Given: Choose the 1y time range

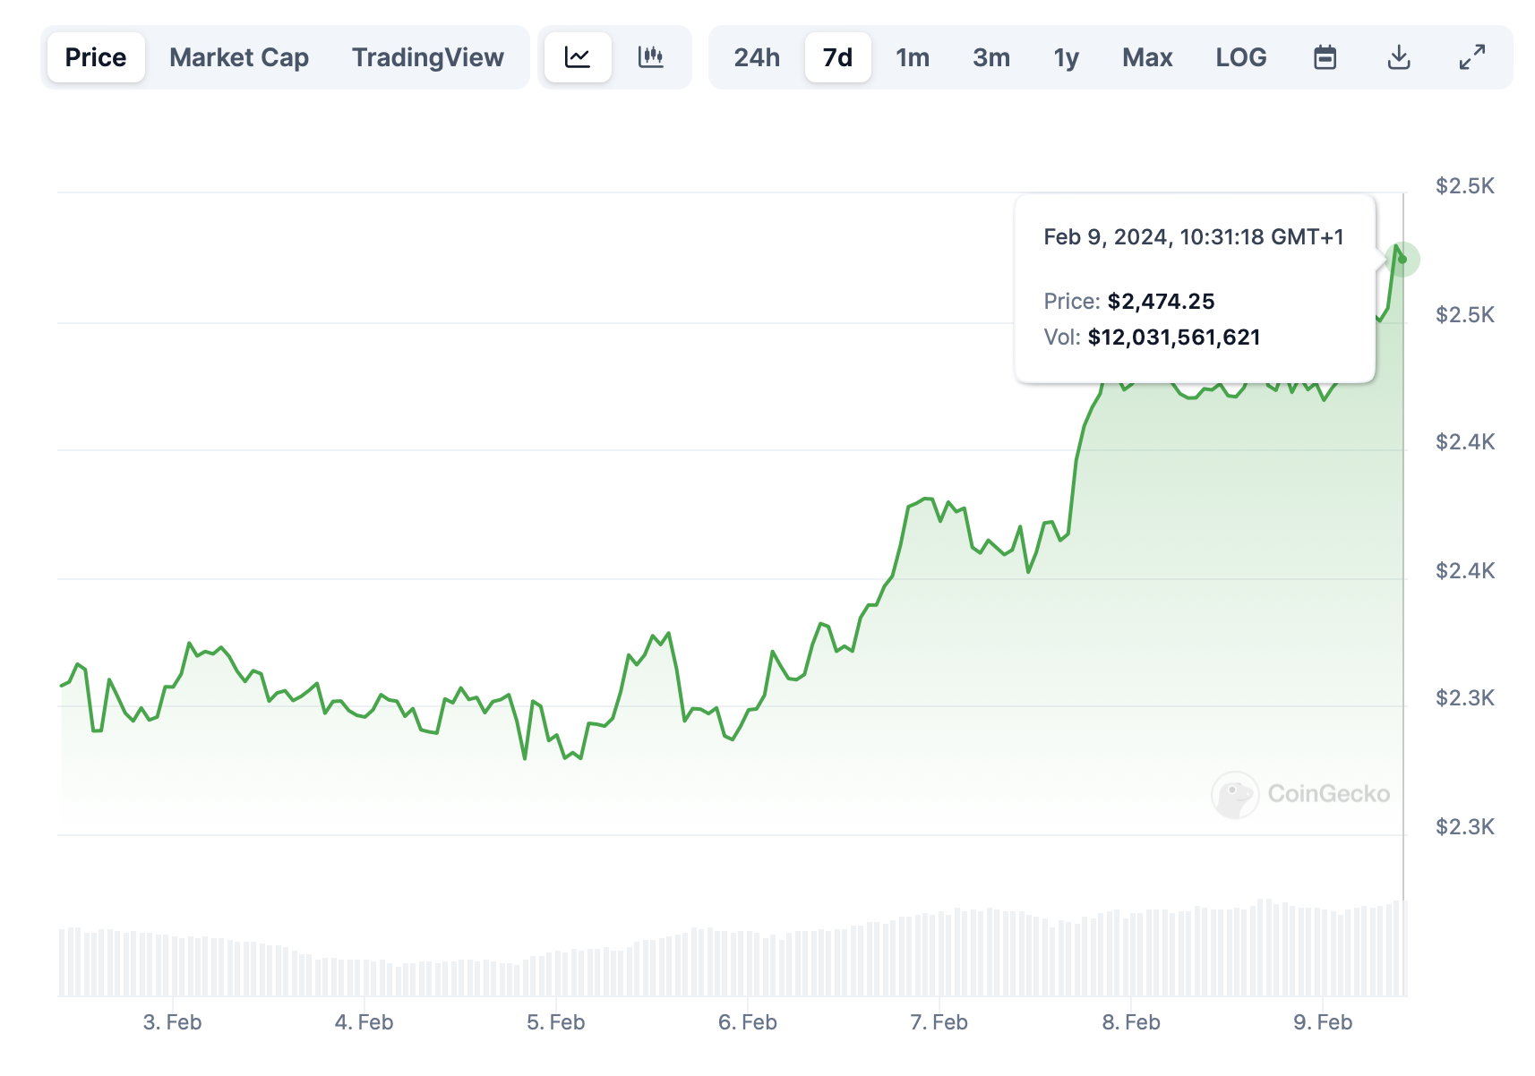Looking at the screenshot, I should 1066,57.
